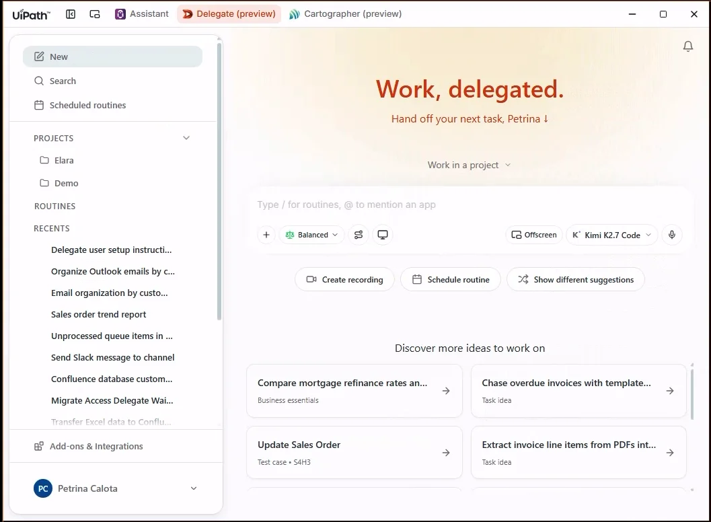Click the plus attach button in the prompt box
Screen dimensions: 711x522
[266, 235]
